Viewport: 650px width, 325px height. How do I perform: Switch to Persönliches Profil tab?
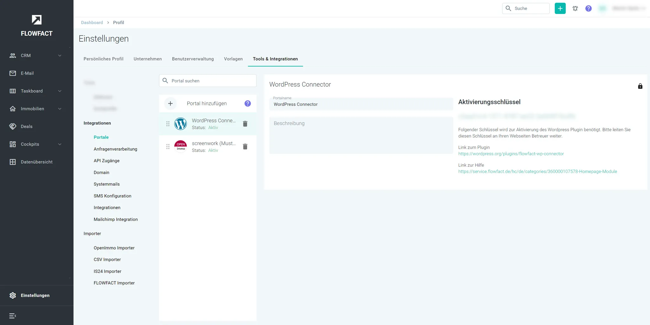point(103,59)
